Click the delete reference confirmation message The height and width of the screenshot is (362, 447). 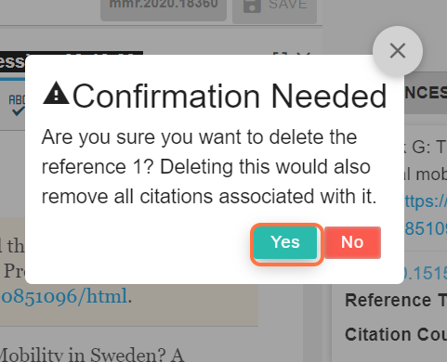(209, 167)
